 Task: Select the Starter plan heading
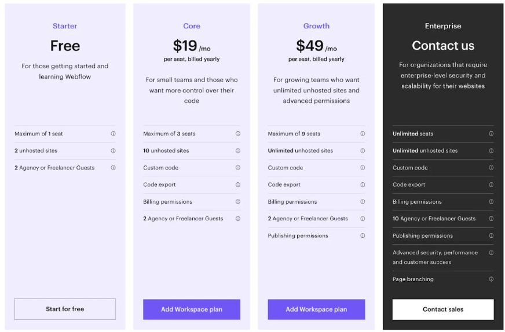(65, 26)
